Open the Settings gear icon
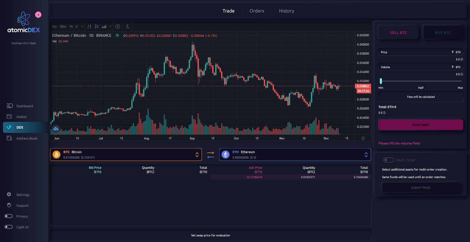The height and width of the screenshot is (242, 470). pos(9,194)
